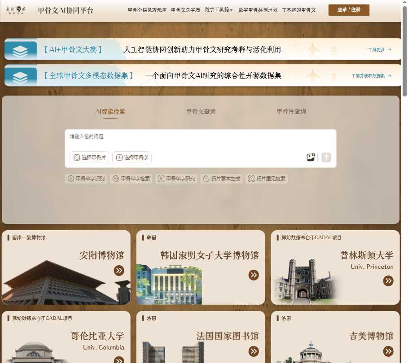408x363 pixels.
Task: Switch to the 甲骨文查询 tab
Action: (x=200, y=111)
